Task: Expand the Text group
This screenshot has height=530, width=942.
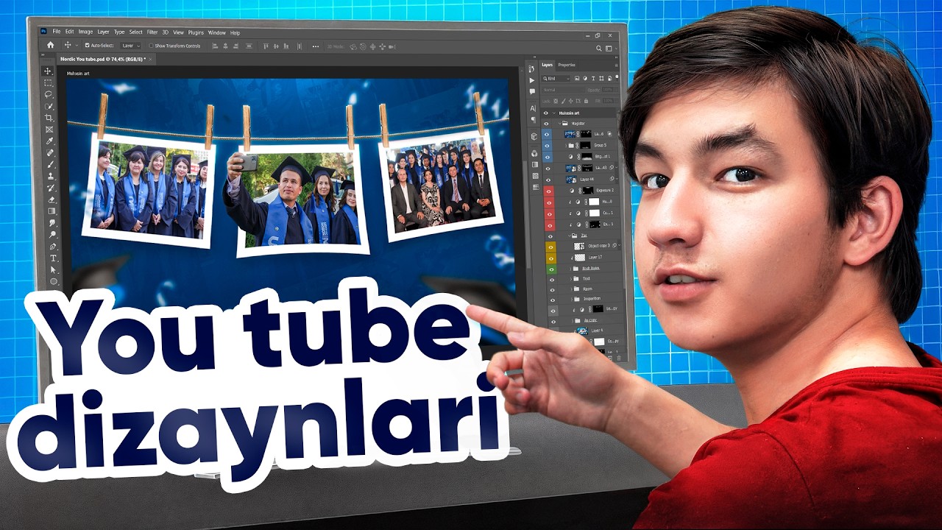Action: click(571, 279)
